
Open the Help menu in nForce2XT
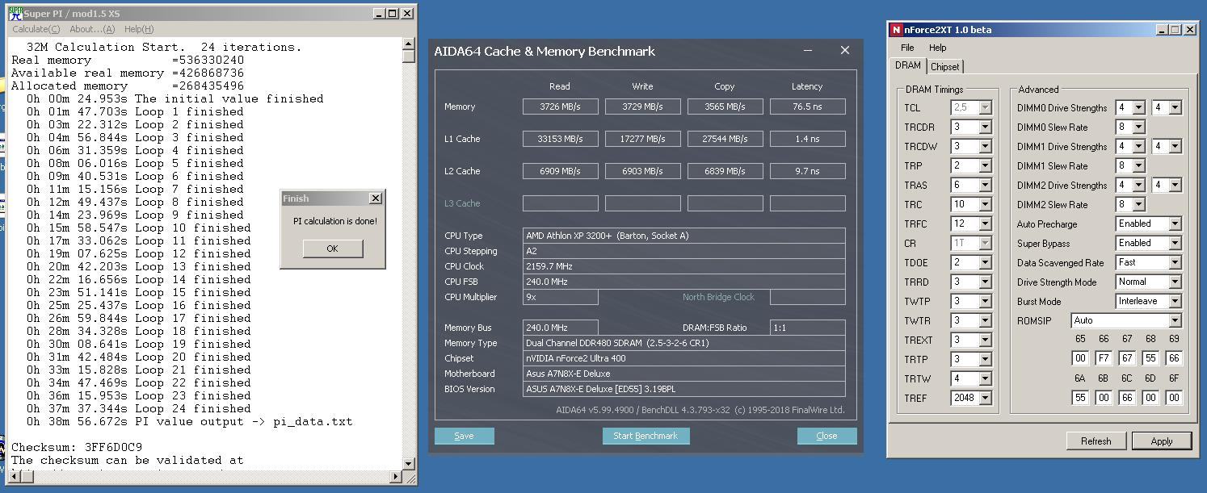tap(937, 48)
